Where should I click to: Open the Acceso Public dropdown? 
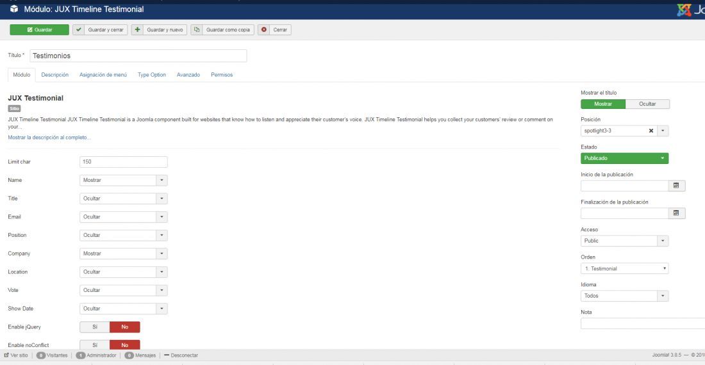point(624,241)
